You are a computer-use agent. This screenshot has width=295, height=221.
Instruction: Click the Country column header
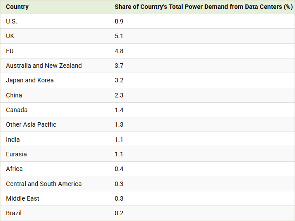click(x=17, y=7)
